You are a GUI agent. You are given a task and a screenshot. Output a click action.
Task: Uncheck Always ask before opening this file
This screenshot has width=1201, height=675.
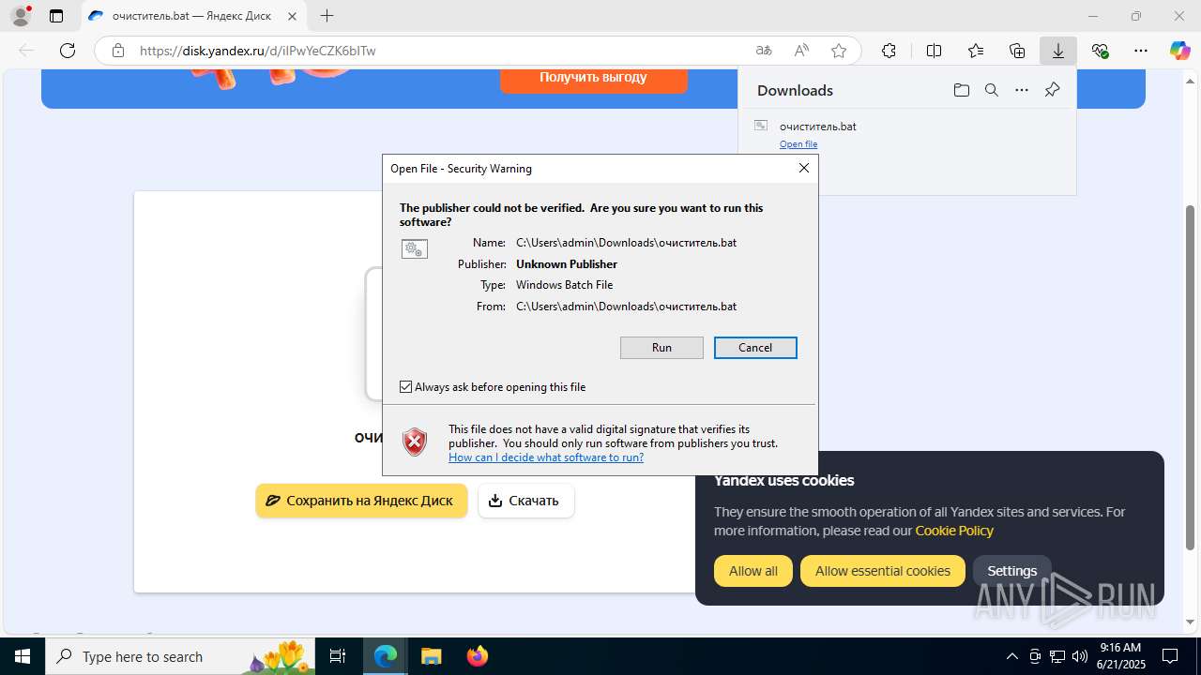tap(406, 387)
